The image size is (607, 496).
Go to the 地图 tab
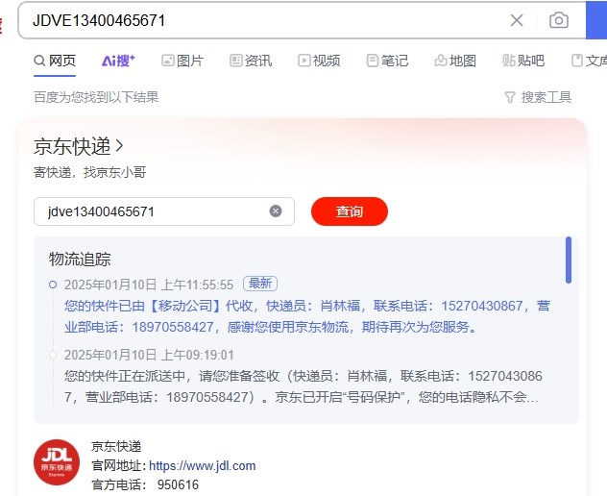(455, 61)
